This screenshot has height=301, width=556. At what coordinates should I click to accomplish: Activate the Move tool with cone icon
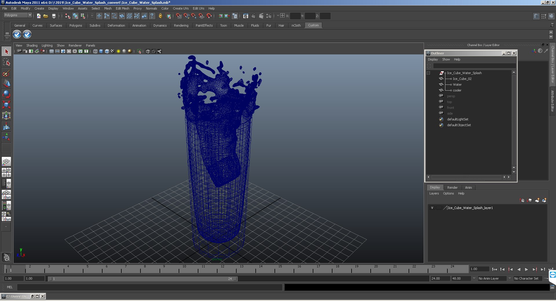(x=6, y=83)
